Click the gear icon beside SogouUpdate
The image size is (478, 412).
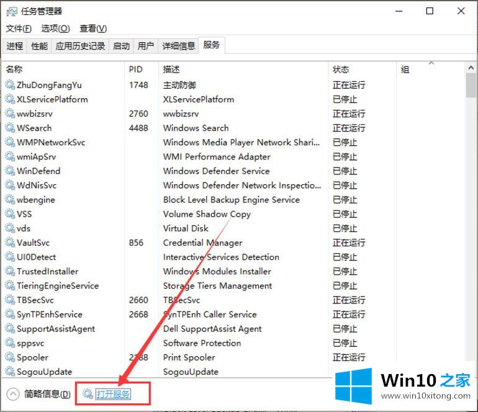pos(10,372)
